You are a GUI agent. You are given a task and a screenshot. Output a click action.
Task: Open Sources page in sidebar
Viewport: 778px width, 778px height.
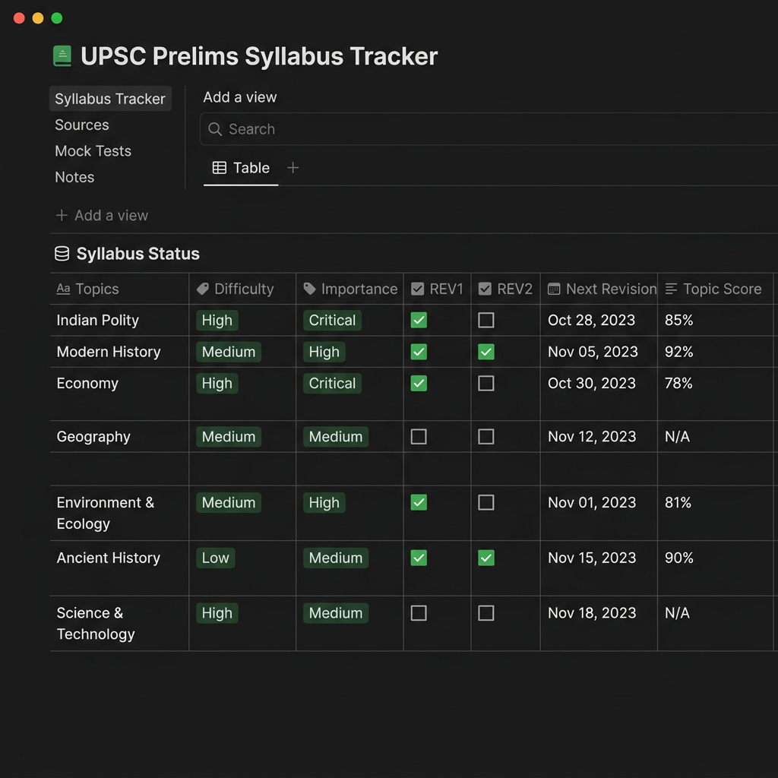(82, 125)
